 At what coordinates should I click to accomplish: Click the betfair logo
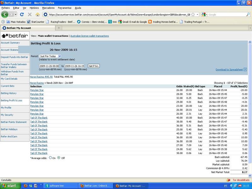[15, 36]
